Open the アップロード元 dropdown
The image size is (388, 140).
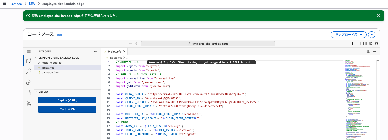pos(348,35)
